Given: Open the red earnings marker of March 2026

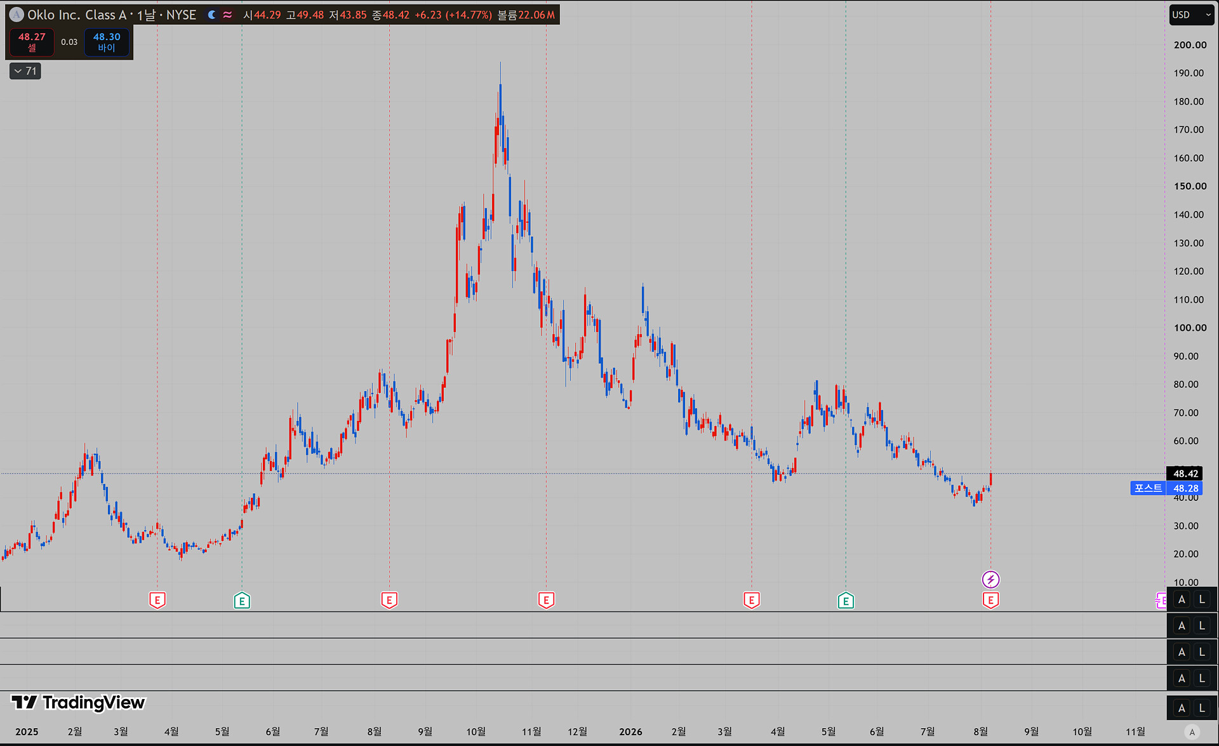Looking at the screenshot, I should [752, 600].
